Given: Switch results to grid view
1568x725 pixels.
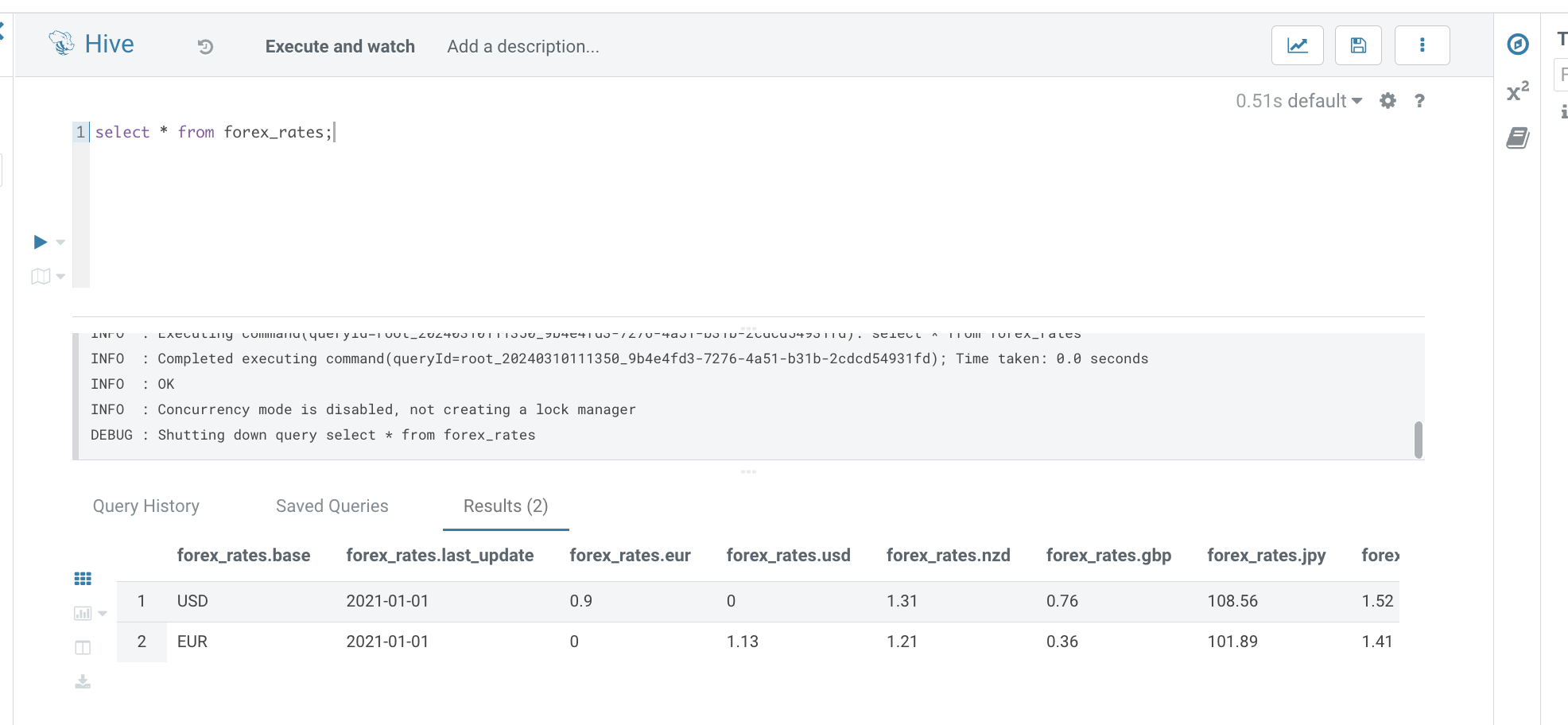Looking at the screenshot, I should tap(83, 579).
